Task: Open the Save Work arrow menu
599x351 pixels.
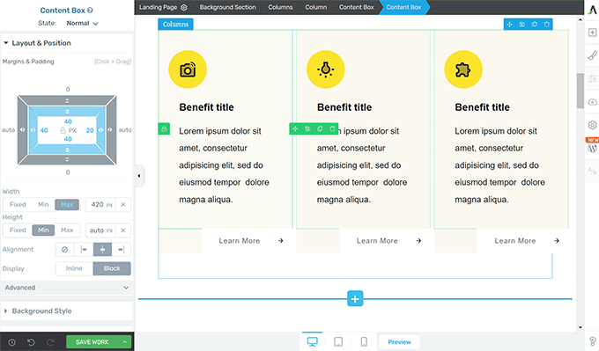Action: click(125, 342)
